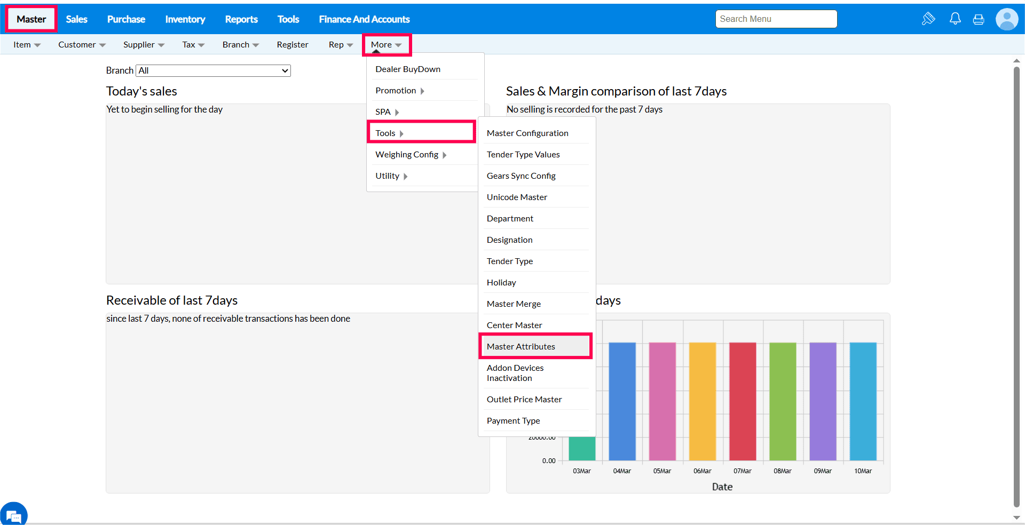Screen dimensions: 1025x525
Task: Select Master Attributes from the Tools submenu
Action: tap(521, 347)
